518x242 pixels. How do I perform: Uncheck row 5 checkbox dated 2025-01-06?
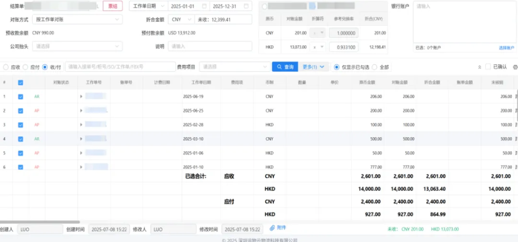tap(21, 153)
